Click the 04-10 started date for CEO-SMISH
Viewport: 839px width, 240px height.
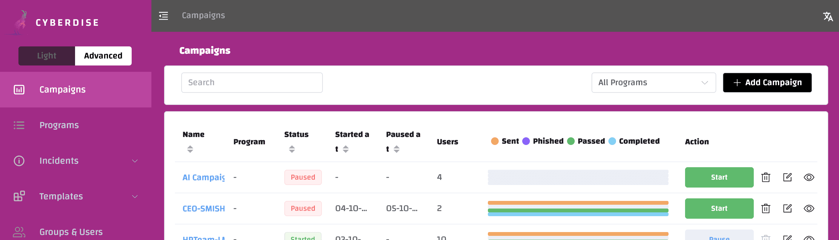click(x=351, y=209)
